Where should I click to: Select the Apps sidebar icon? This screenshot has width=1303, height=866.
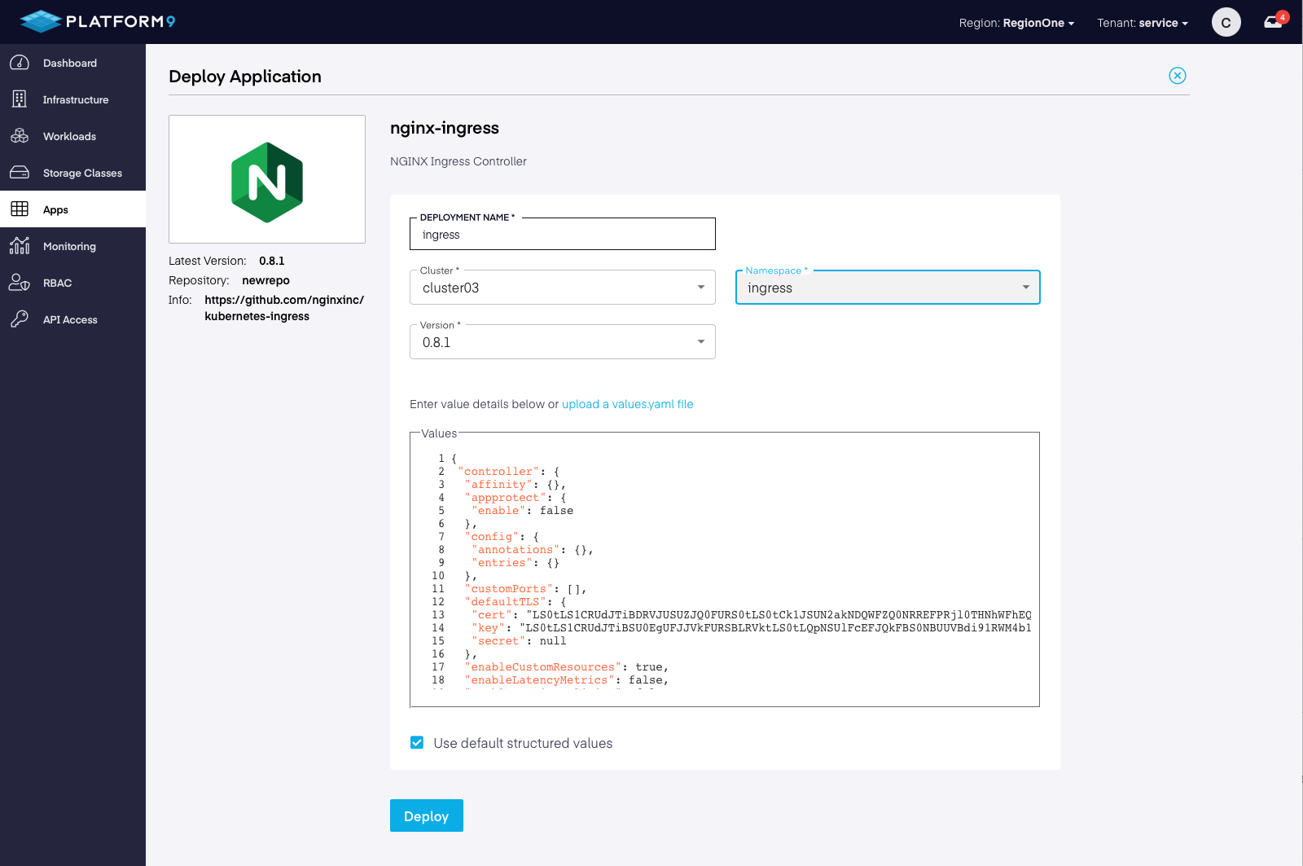tap(20, 209)
